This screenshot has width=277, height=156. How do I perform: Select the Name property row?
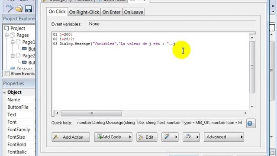pyautogui.click(x=19, y=100)
